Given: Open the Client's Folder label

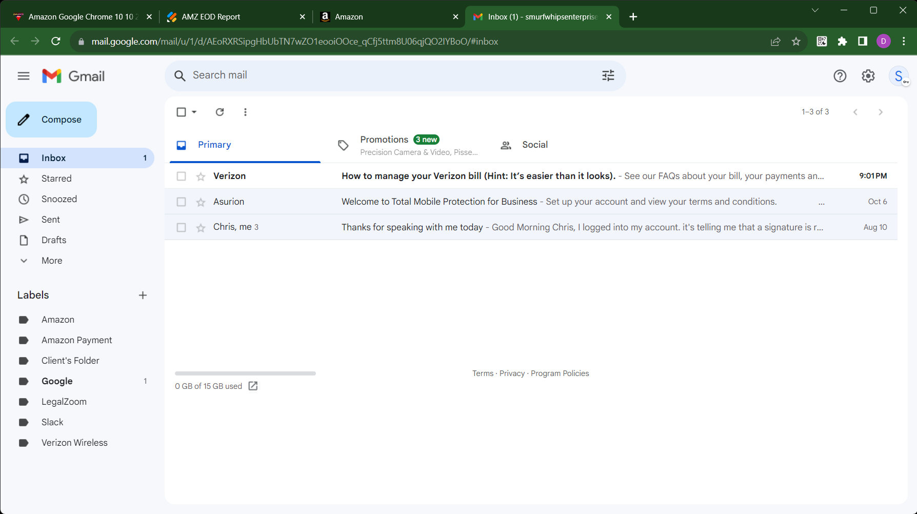Looking at the screenshot, I should coord(77,361).
